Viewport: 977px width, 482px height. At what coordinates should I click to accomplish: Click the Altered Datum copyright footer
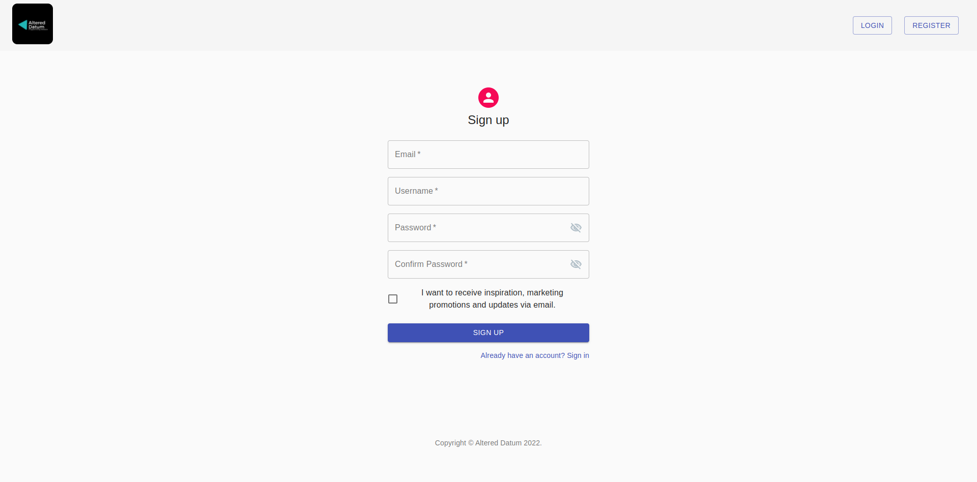pos(488,443)
